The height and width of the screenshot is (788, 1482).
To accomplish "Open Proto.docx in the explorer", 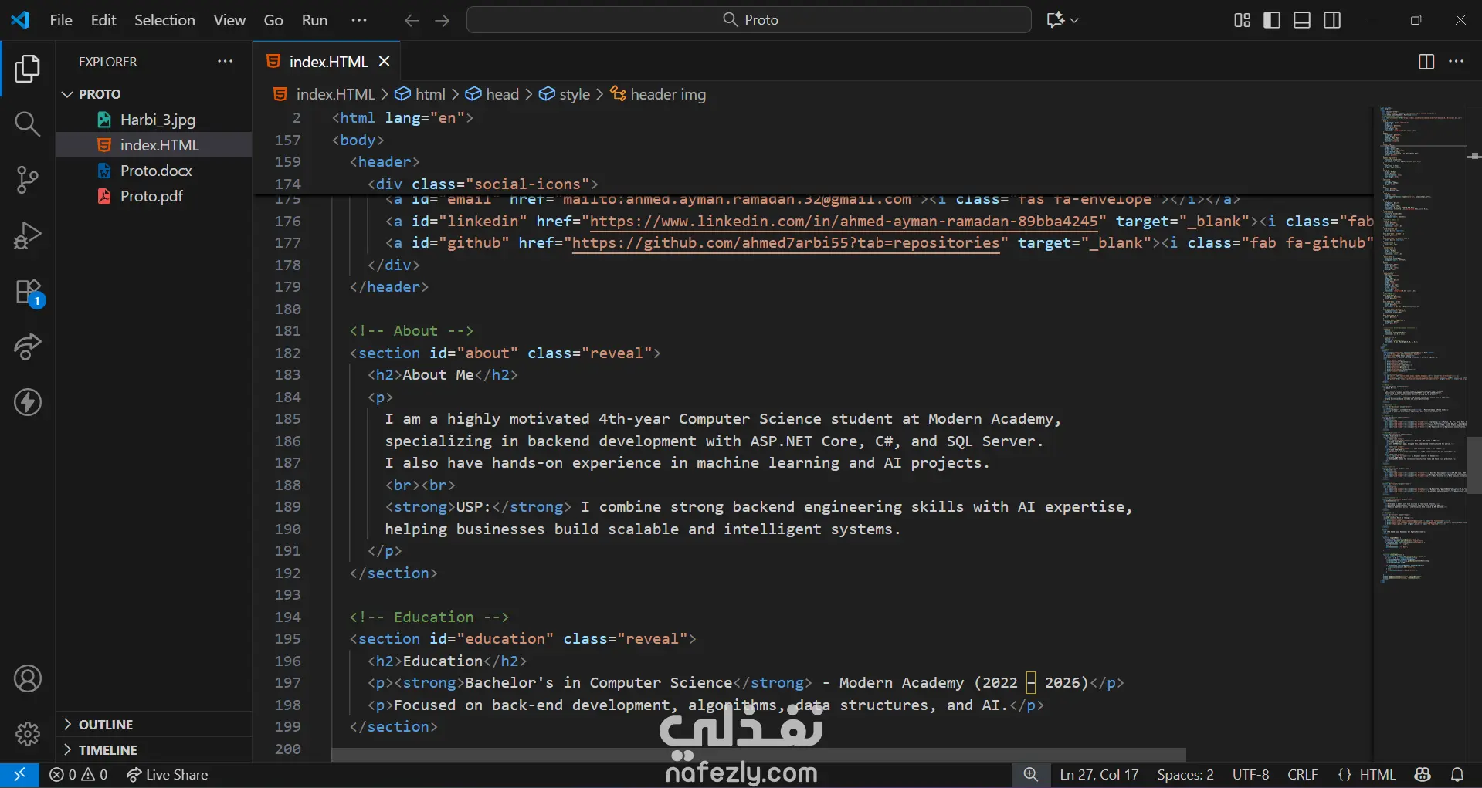I will pos(156,171).
